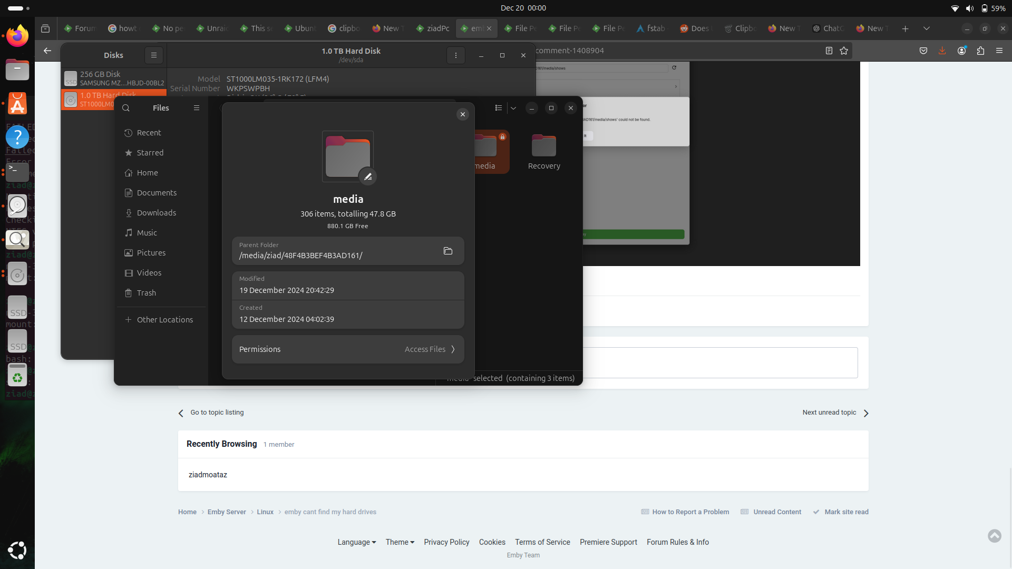
Task: Open parent folder location icon
Action: (x=448, y=251)
